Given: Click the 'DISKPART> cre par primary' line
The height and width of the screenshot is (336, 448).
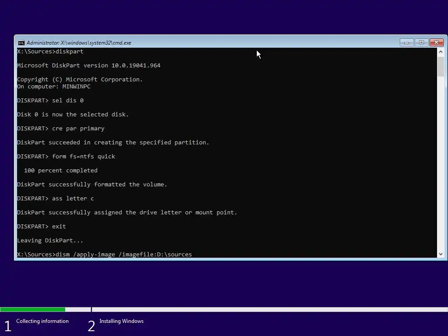Looking at the screenshot, I should (61, 129).
